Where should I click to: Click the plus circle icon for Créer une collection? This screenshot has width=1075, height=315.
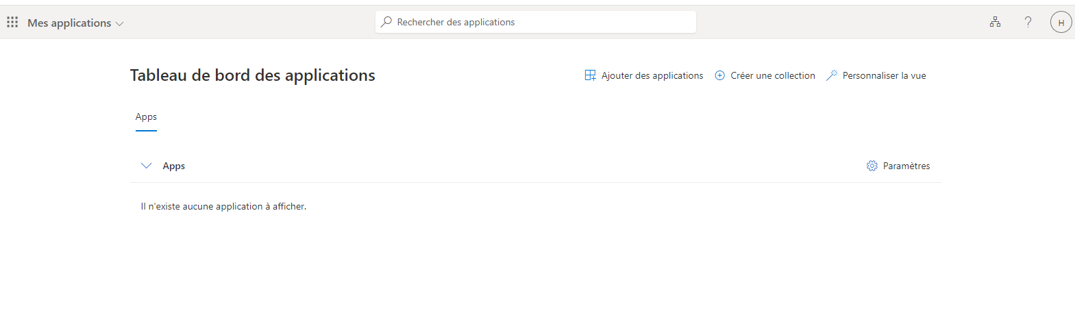(719, 75)
